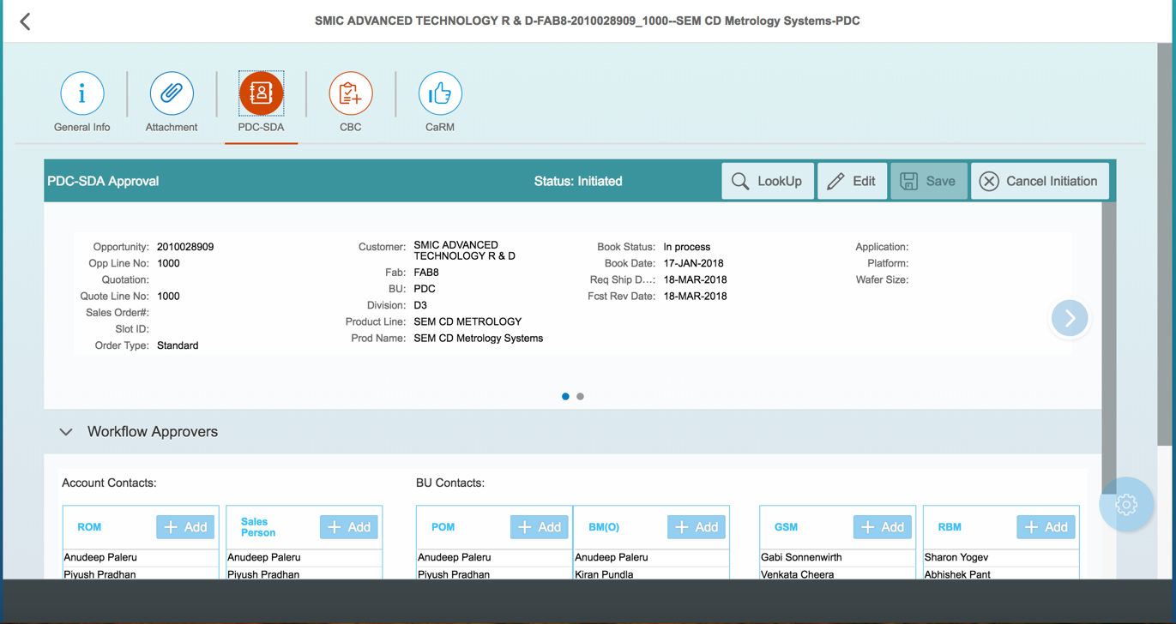Switch to CBC tab label
The image size is (1176, 624).
click(x=351, y=127)
